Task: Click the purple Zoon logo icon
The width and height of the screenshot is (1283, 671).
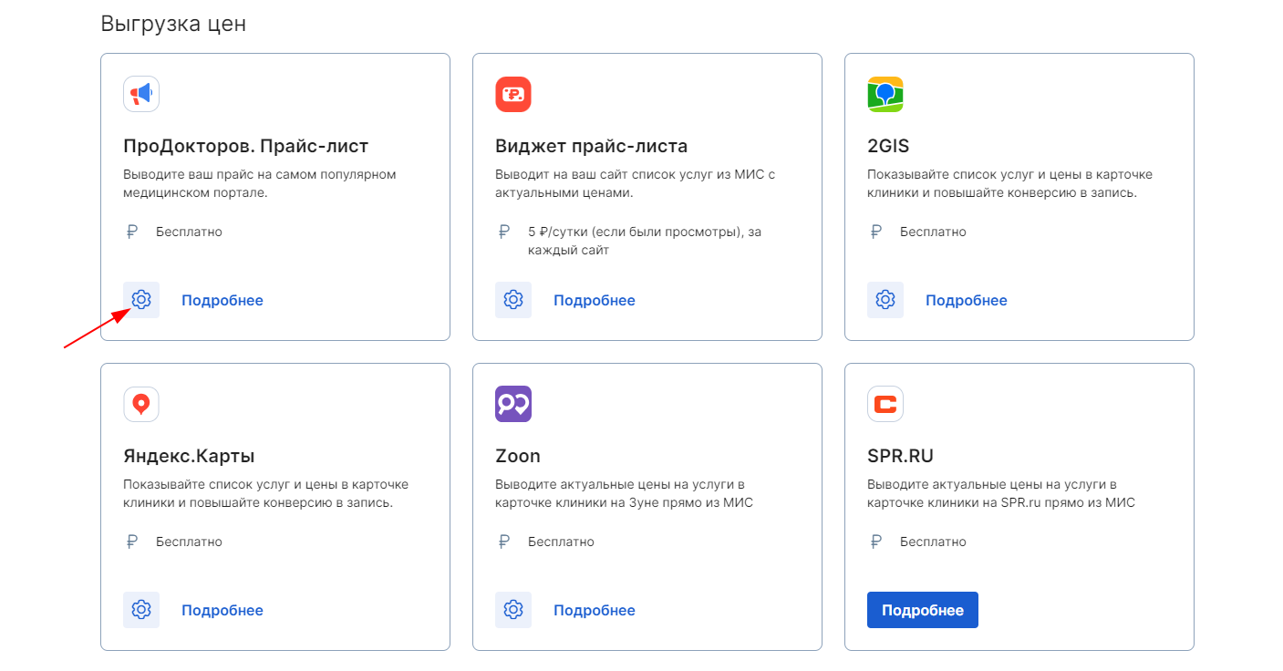Action: coord(513,404)
